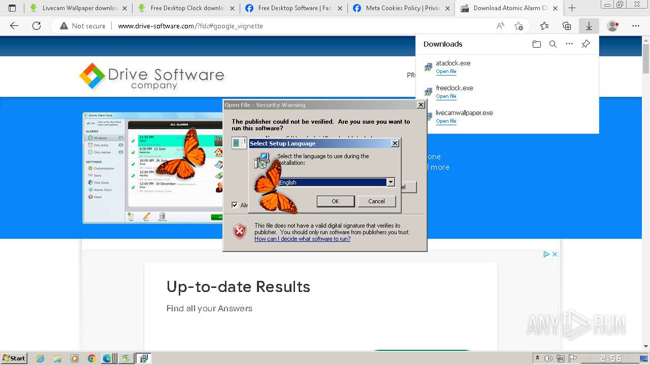Viewport: 650px width, 365px height.
Task: Select freeclock.exe download entry
Action: (507, 92)
